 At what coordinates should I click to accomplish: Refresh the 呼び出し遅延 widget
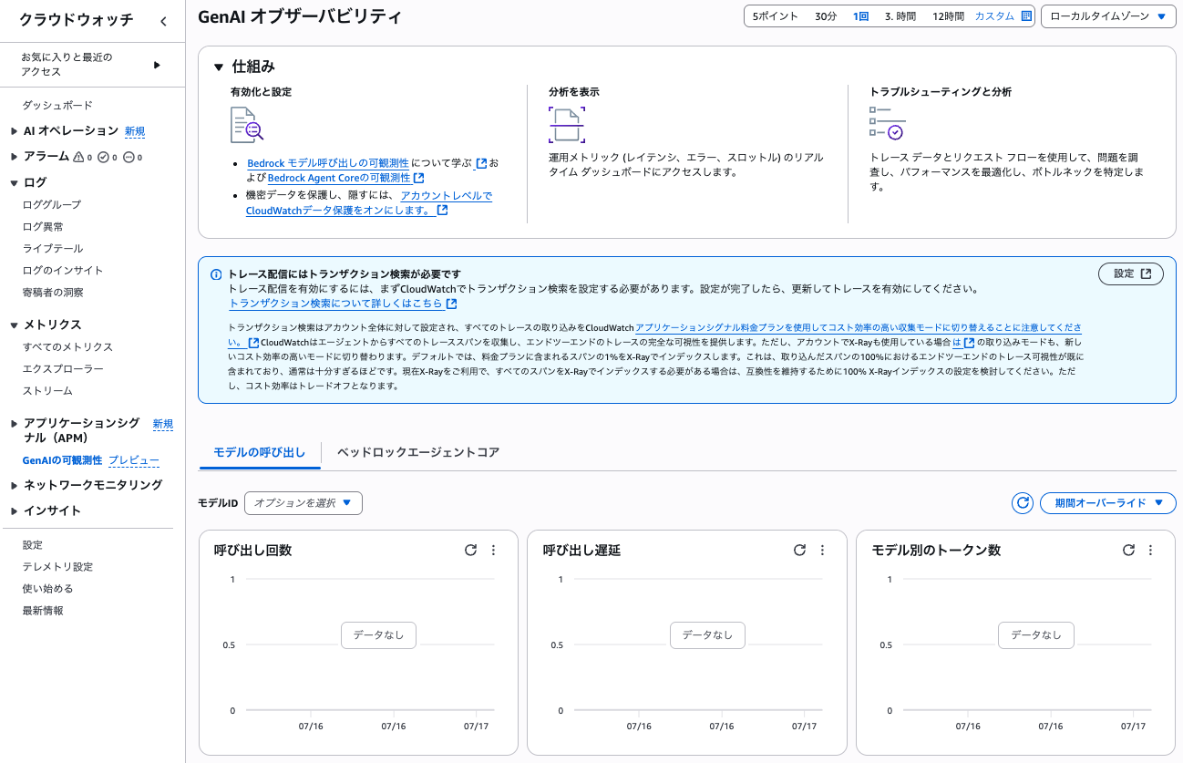pyautogui.click(x=799, y=550)
